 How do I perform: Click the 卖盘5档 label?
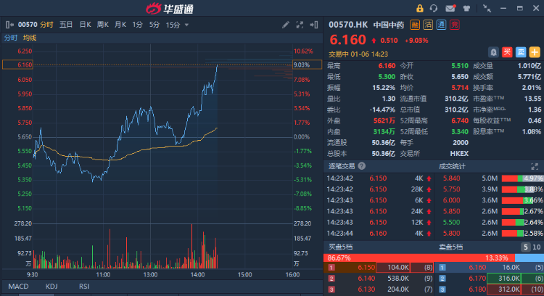(451, 247)
